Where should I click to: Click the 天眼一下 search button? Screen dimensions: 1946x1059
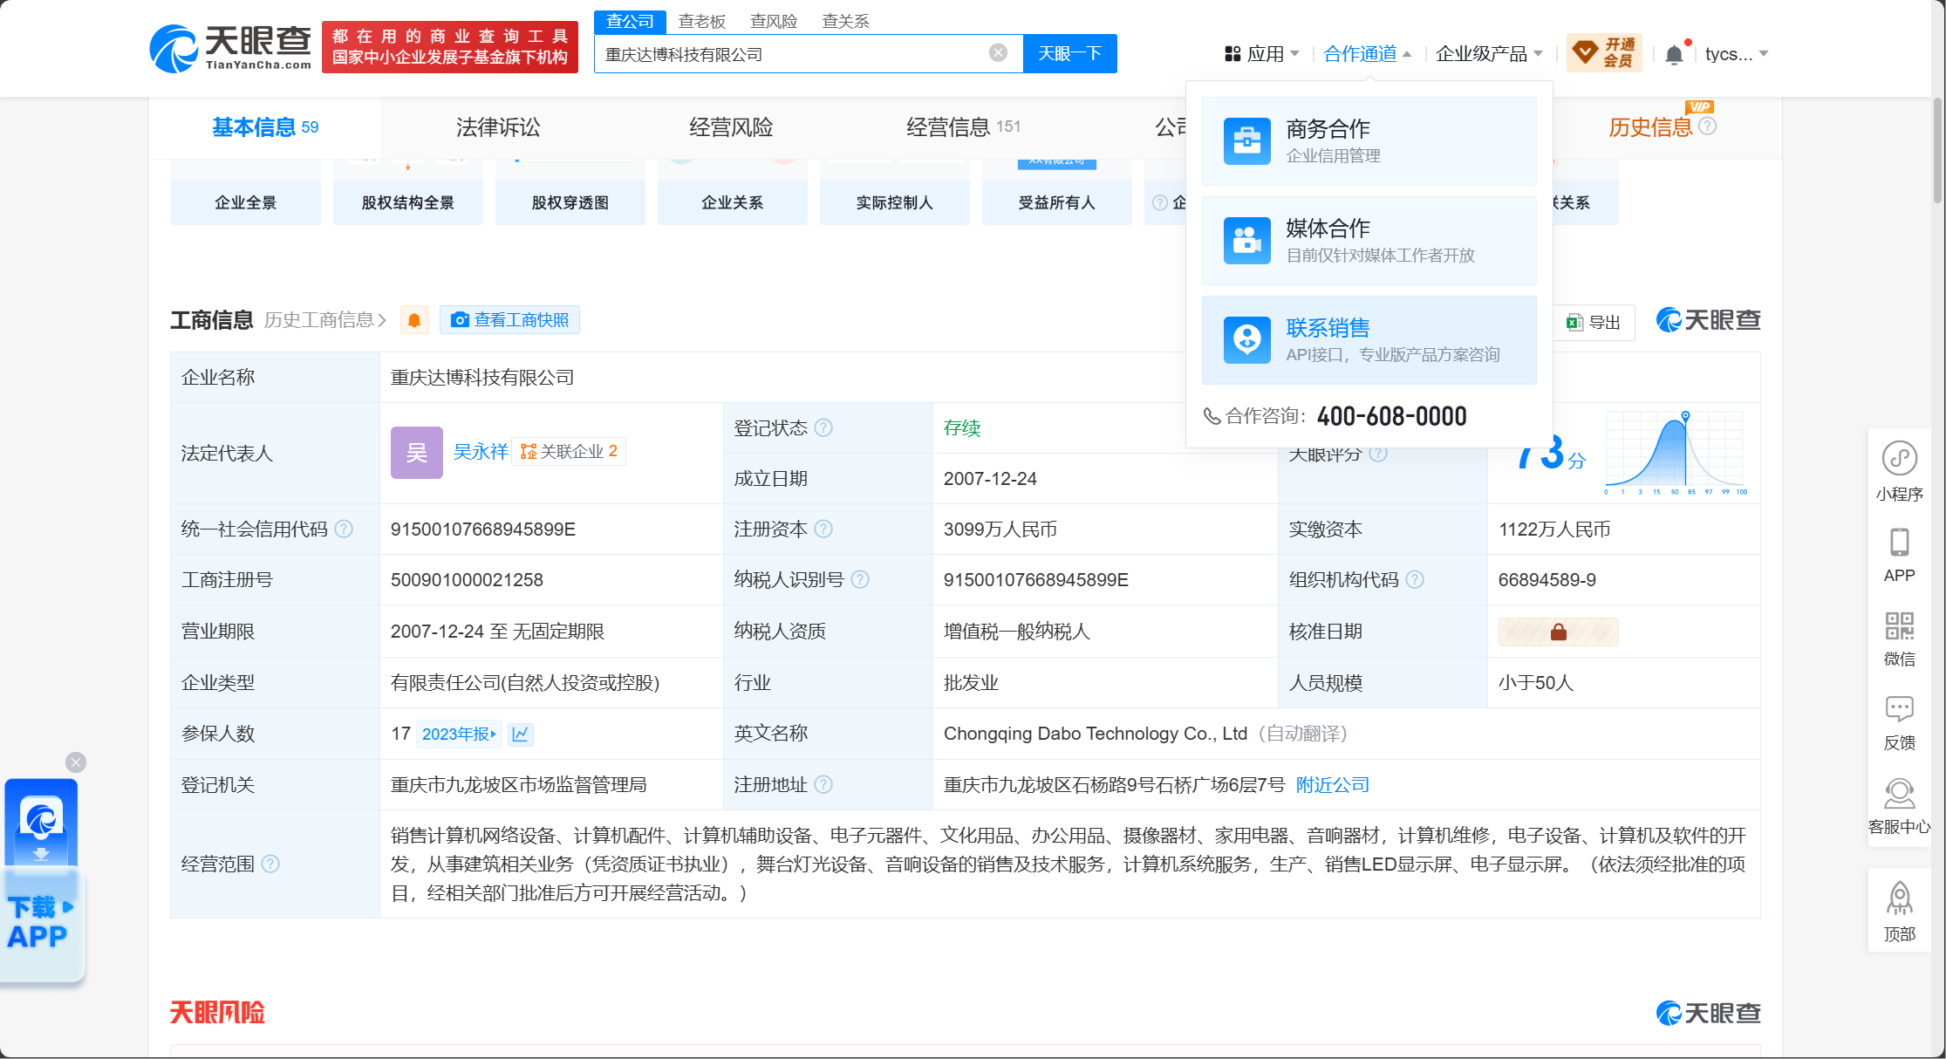pyautogui.click(x=1069, y=53)
